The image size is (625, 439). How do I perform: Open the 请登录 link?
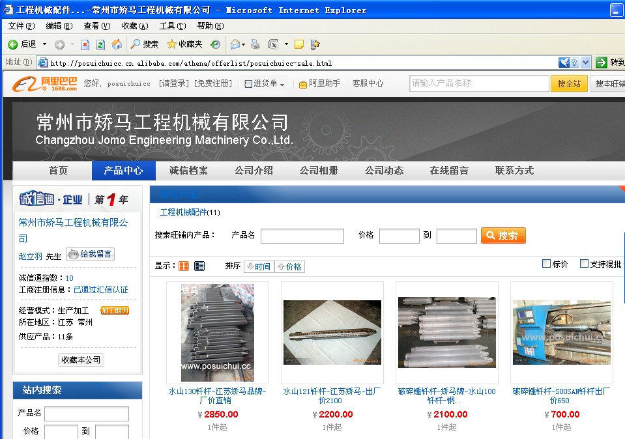click(174, 83)
